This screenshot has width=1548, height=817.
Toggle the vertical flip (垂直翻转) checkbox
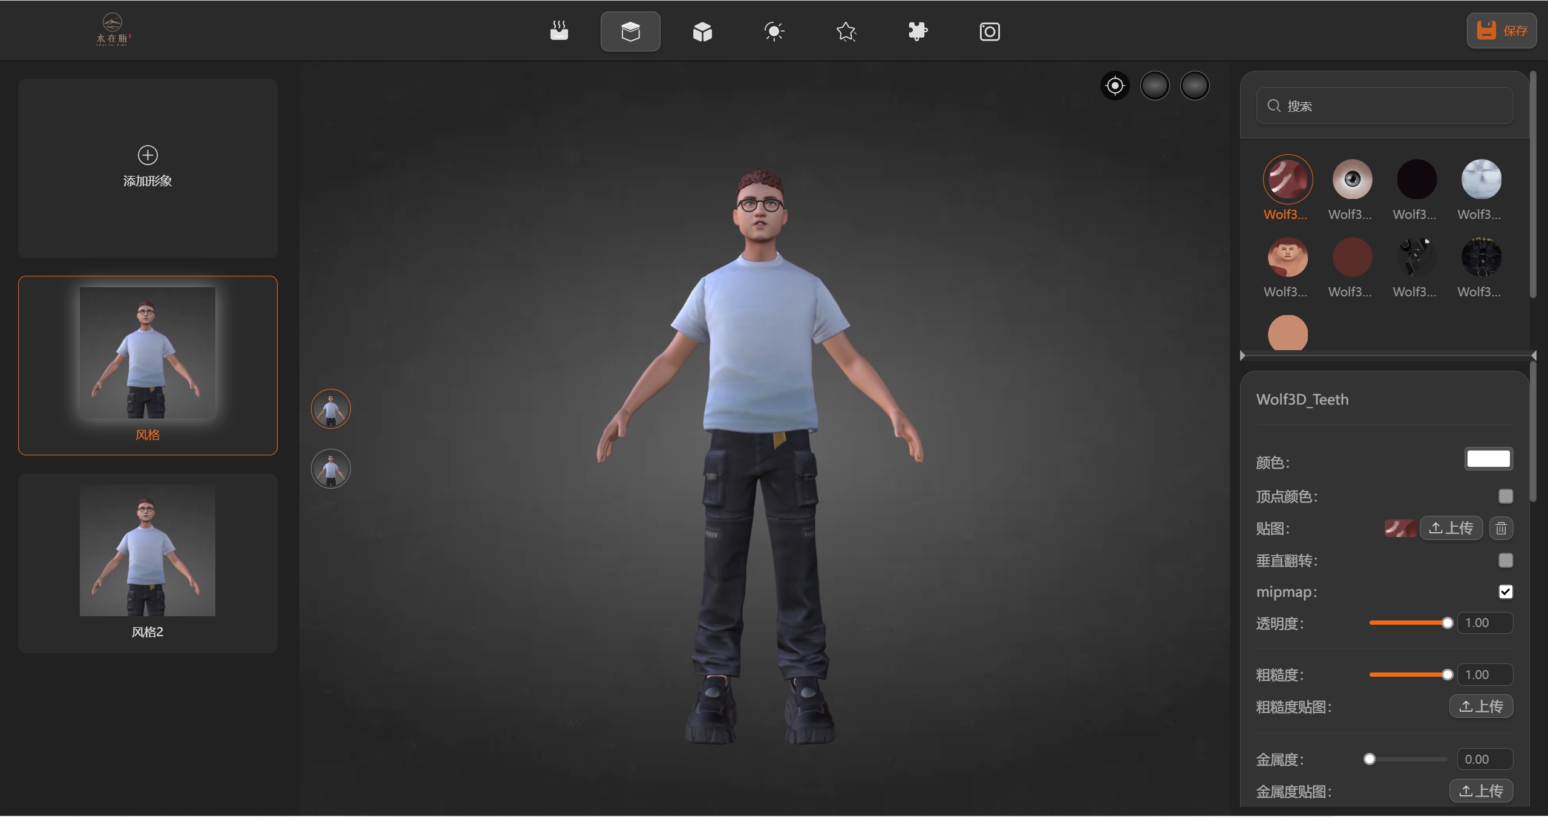(x=1506, y=561)
